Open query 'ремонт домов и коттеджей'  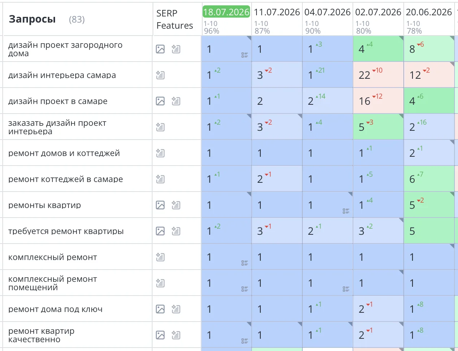pos(64,153)
